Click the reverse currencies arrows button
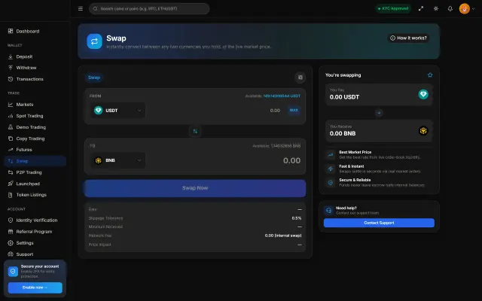 pyautogui.click(x=195, y=131)
